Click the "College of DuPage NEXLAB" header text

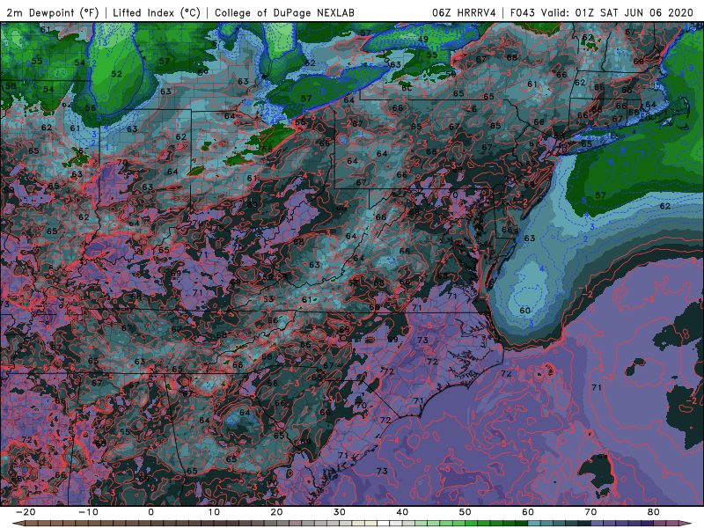click(284, 12)
